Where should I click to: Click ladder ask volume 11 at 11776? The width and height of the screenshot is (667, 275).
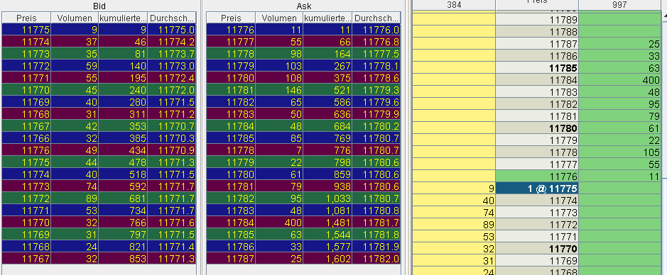pyautogui.click(x=619, y=176)
